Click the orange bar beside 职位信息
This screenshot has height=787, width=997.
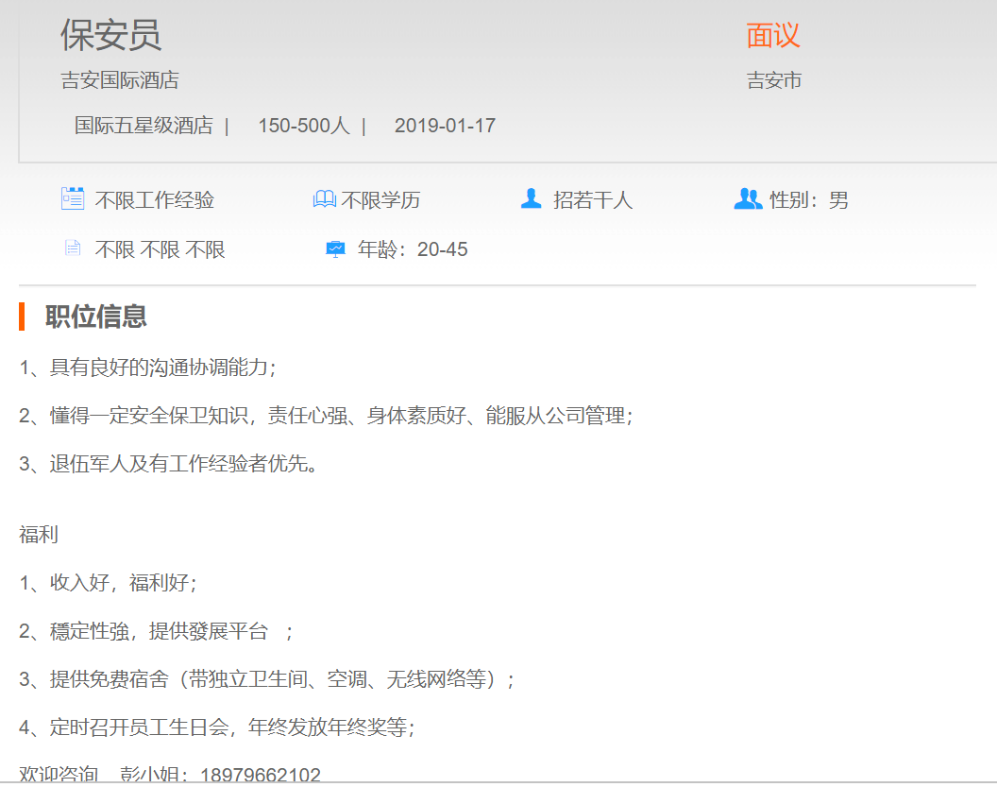tap(22, 317)
